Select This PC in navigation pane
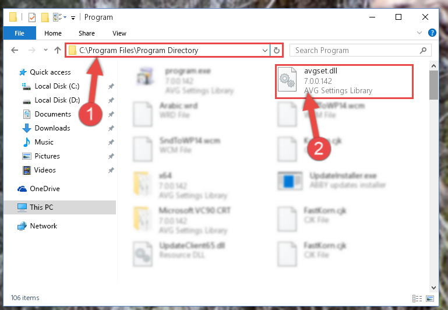 60,207
